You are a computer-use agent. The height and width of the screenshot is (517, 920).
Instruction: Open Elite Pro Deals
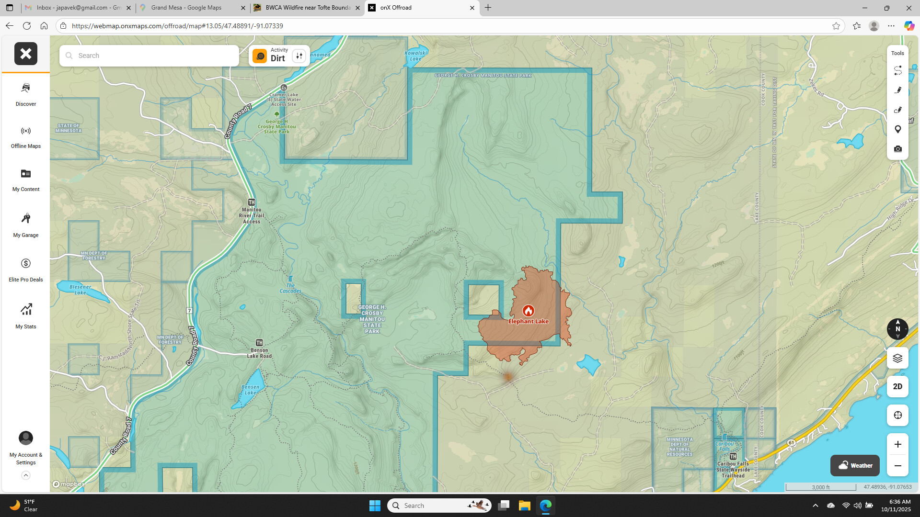[x=26, y=270]
